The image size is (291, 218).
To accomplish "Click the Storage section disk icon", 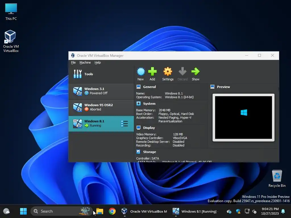I will click(138, 152).
